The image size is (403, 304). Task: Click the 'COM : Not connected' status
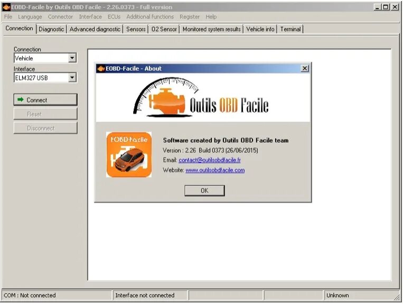pyautogui.click(x=30, y=295)
